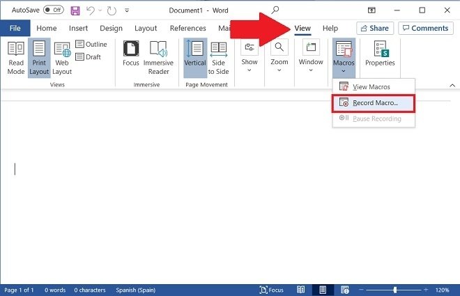The height and width of the screenshot is (296, 460).
Task: Open the Design tab
Action: click(x=111, y=28)
